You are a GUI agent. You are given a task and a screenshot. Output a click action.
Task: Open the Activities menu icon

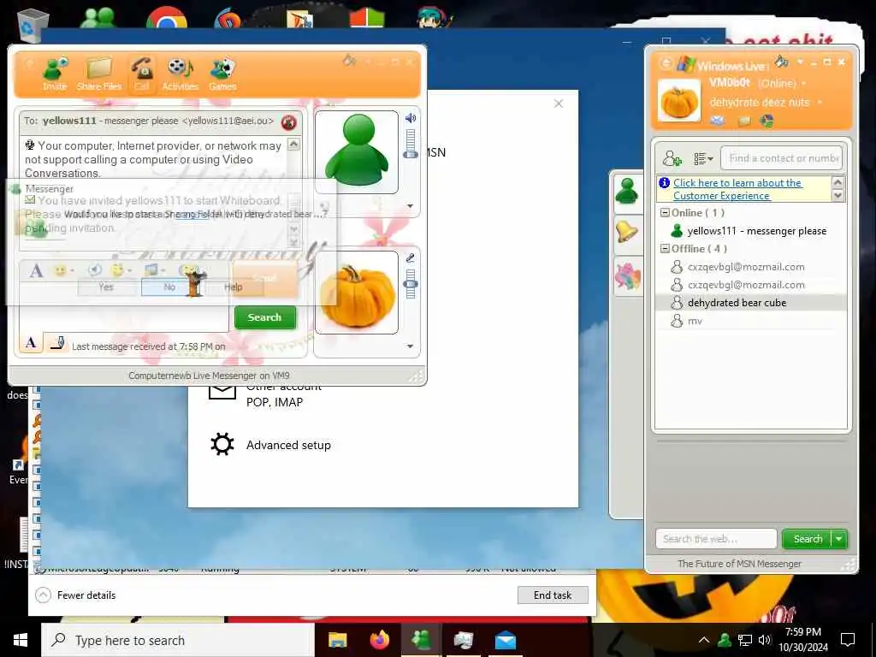(180, 74)
